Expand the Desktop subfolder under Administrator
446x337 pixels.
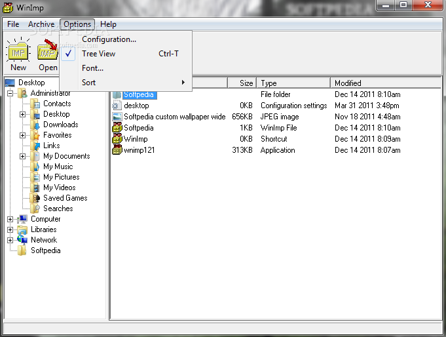pyautogui.click(x=23, y=114)
